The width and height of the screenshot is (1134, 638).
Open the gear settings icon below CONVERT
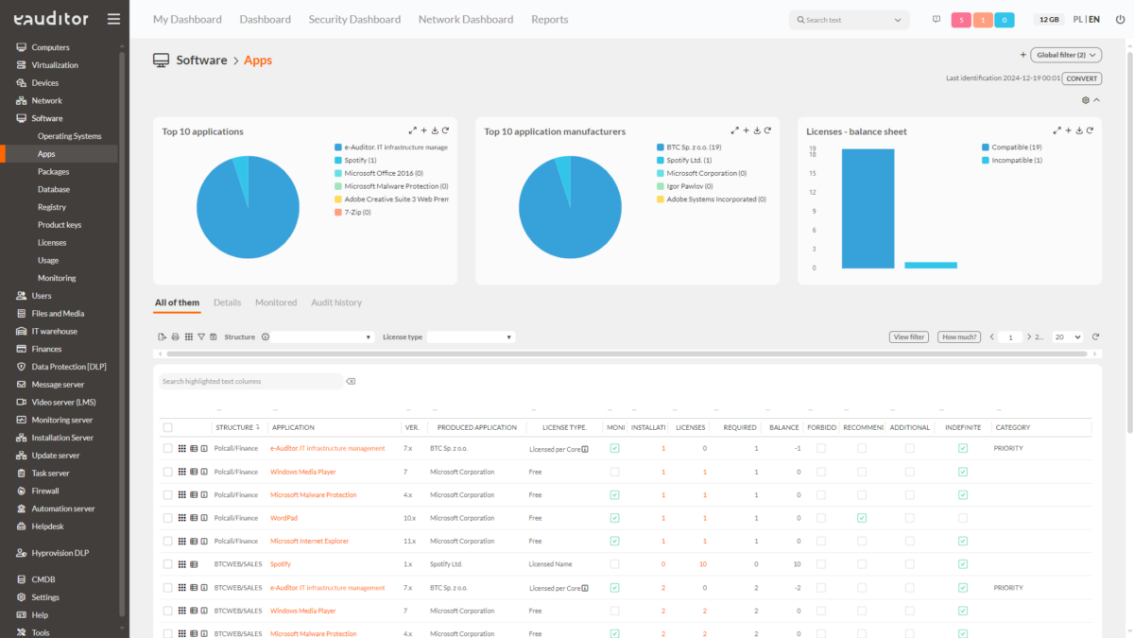click(1086, 100)
